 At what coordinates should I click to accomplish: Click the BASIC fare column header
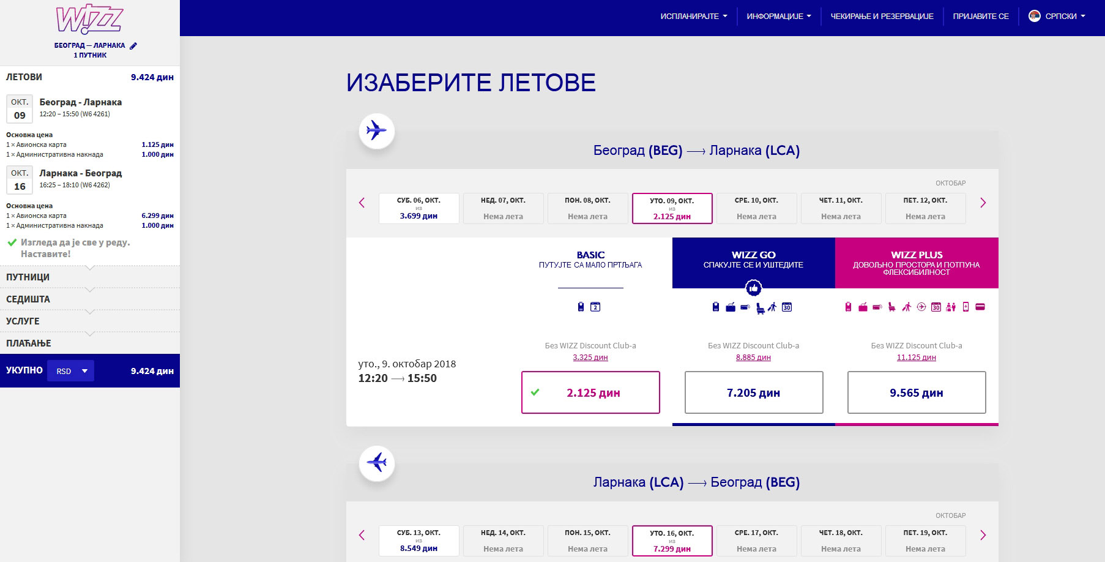pyautogui.click(x=590, y=263)
